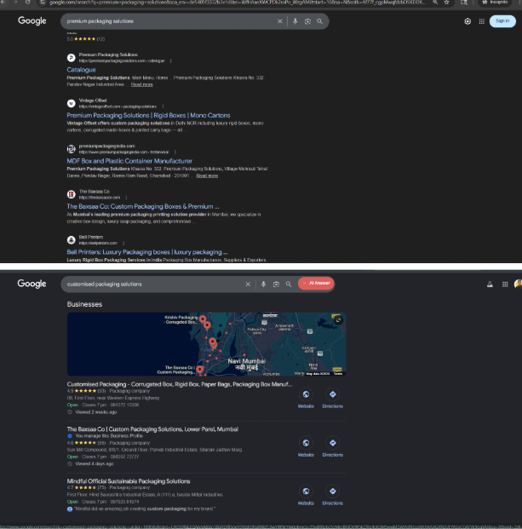Open account profile picture in bottom window
522x529 pixels.
(518, 284)
